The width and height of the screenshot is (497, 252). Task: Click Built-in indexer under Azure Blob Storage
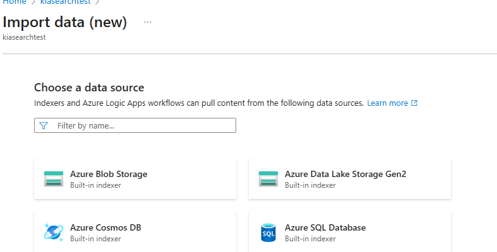click(x=95, y=185)
